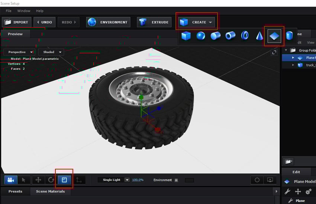Open the Shaded display mode dropdown
This screenshot has height=204, width=316.
point(51,52)
